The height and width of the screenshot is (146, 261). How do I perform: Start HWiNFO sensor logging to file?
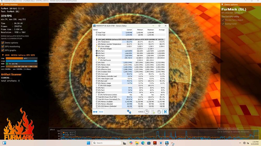[x=153, y=112]
